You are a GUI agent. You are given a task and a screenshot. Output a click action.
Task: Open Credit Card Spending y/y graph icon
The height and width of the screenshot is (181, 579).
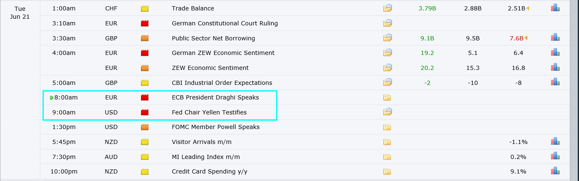click(555, 171)
